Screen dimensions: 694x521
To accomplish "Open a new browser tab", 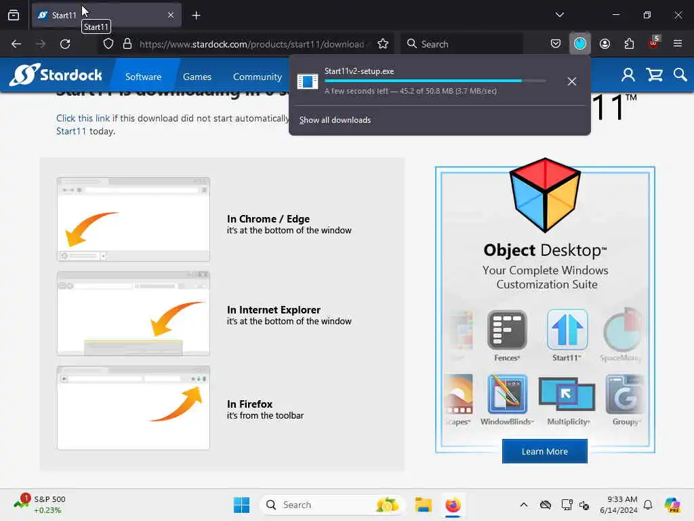I will point(196,15).
